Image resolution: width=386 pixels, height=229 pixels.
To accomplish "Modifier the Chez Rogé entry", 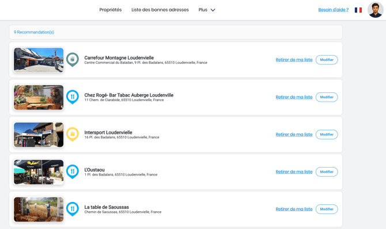I will pyautogui.click(x=327, y=97).
